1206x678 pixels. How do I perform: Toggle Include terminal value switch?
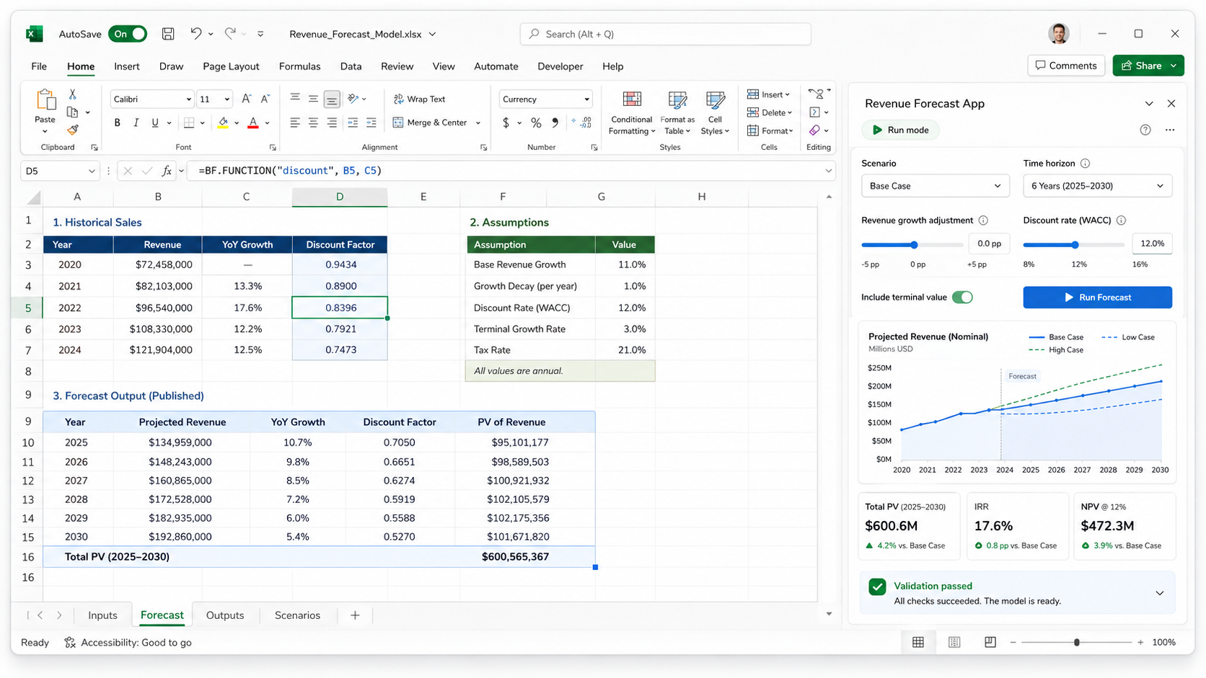pyautogui.click(x=962, y=297)
